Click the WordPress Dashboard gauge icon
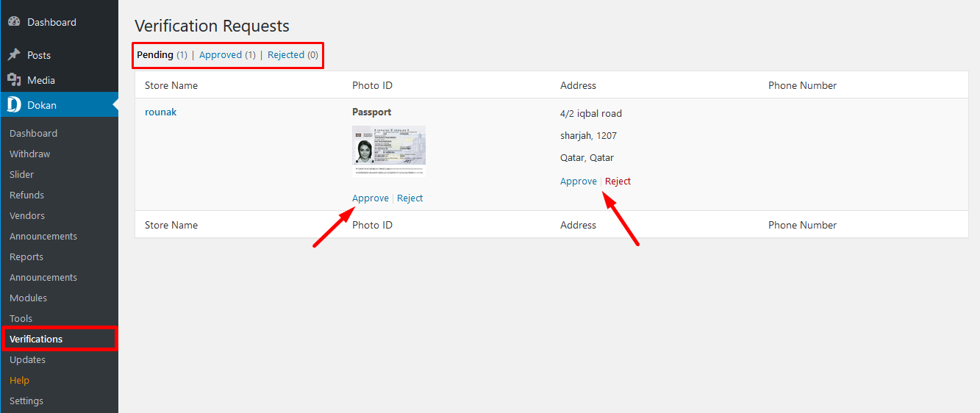This screenshot has height=413, width=980. tap(14, 22)
